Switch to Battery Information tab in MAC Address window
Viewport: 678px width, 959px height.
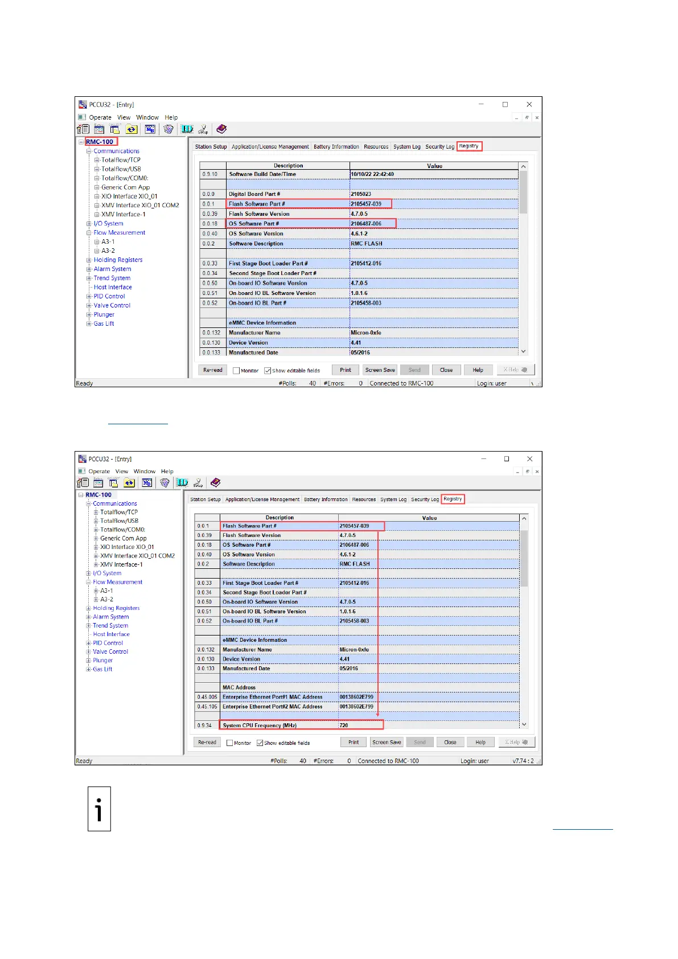(326, 499)
